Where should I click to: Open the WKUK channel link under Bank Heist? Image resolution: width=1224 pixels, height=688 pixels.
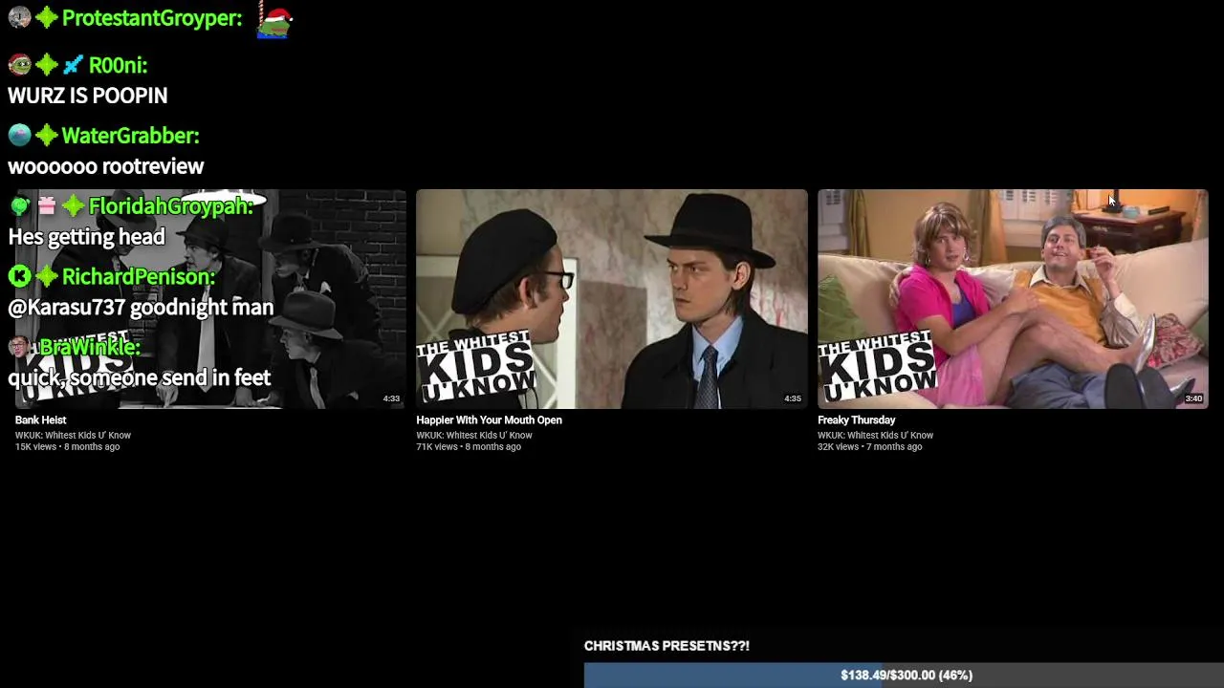point(73,435)
